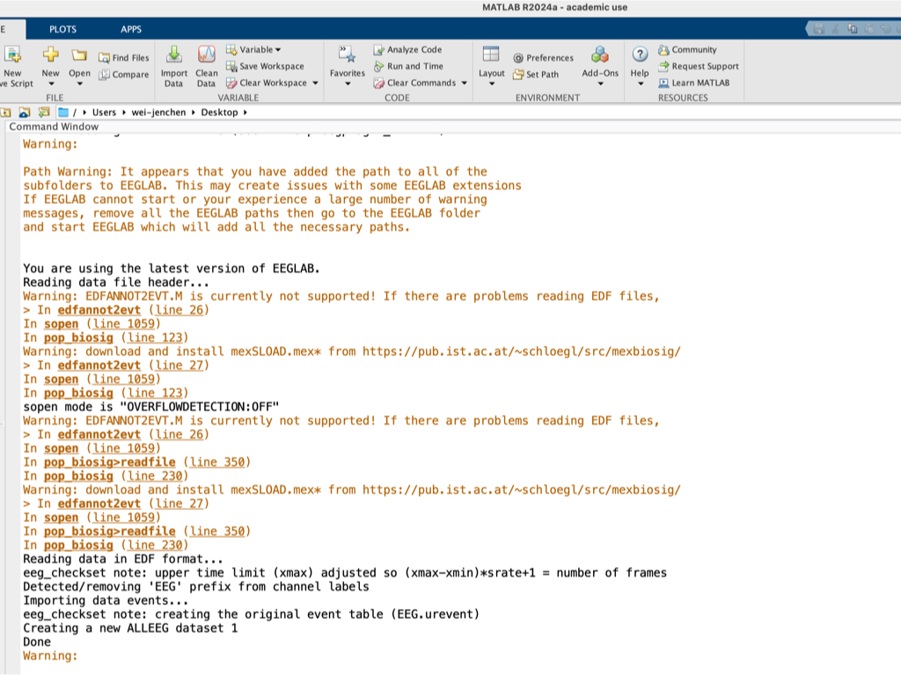Image resolution: width=901 pixels, height=675 pixels.
Task: Run Analyze Code
Action: (407, 49)
